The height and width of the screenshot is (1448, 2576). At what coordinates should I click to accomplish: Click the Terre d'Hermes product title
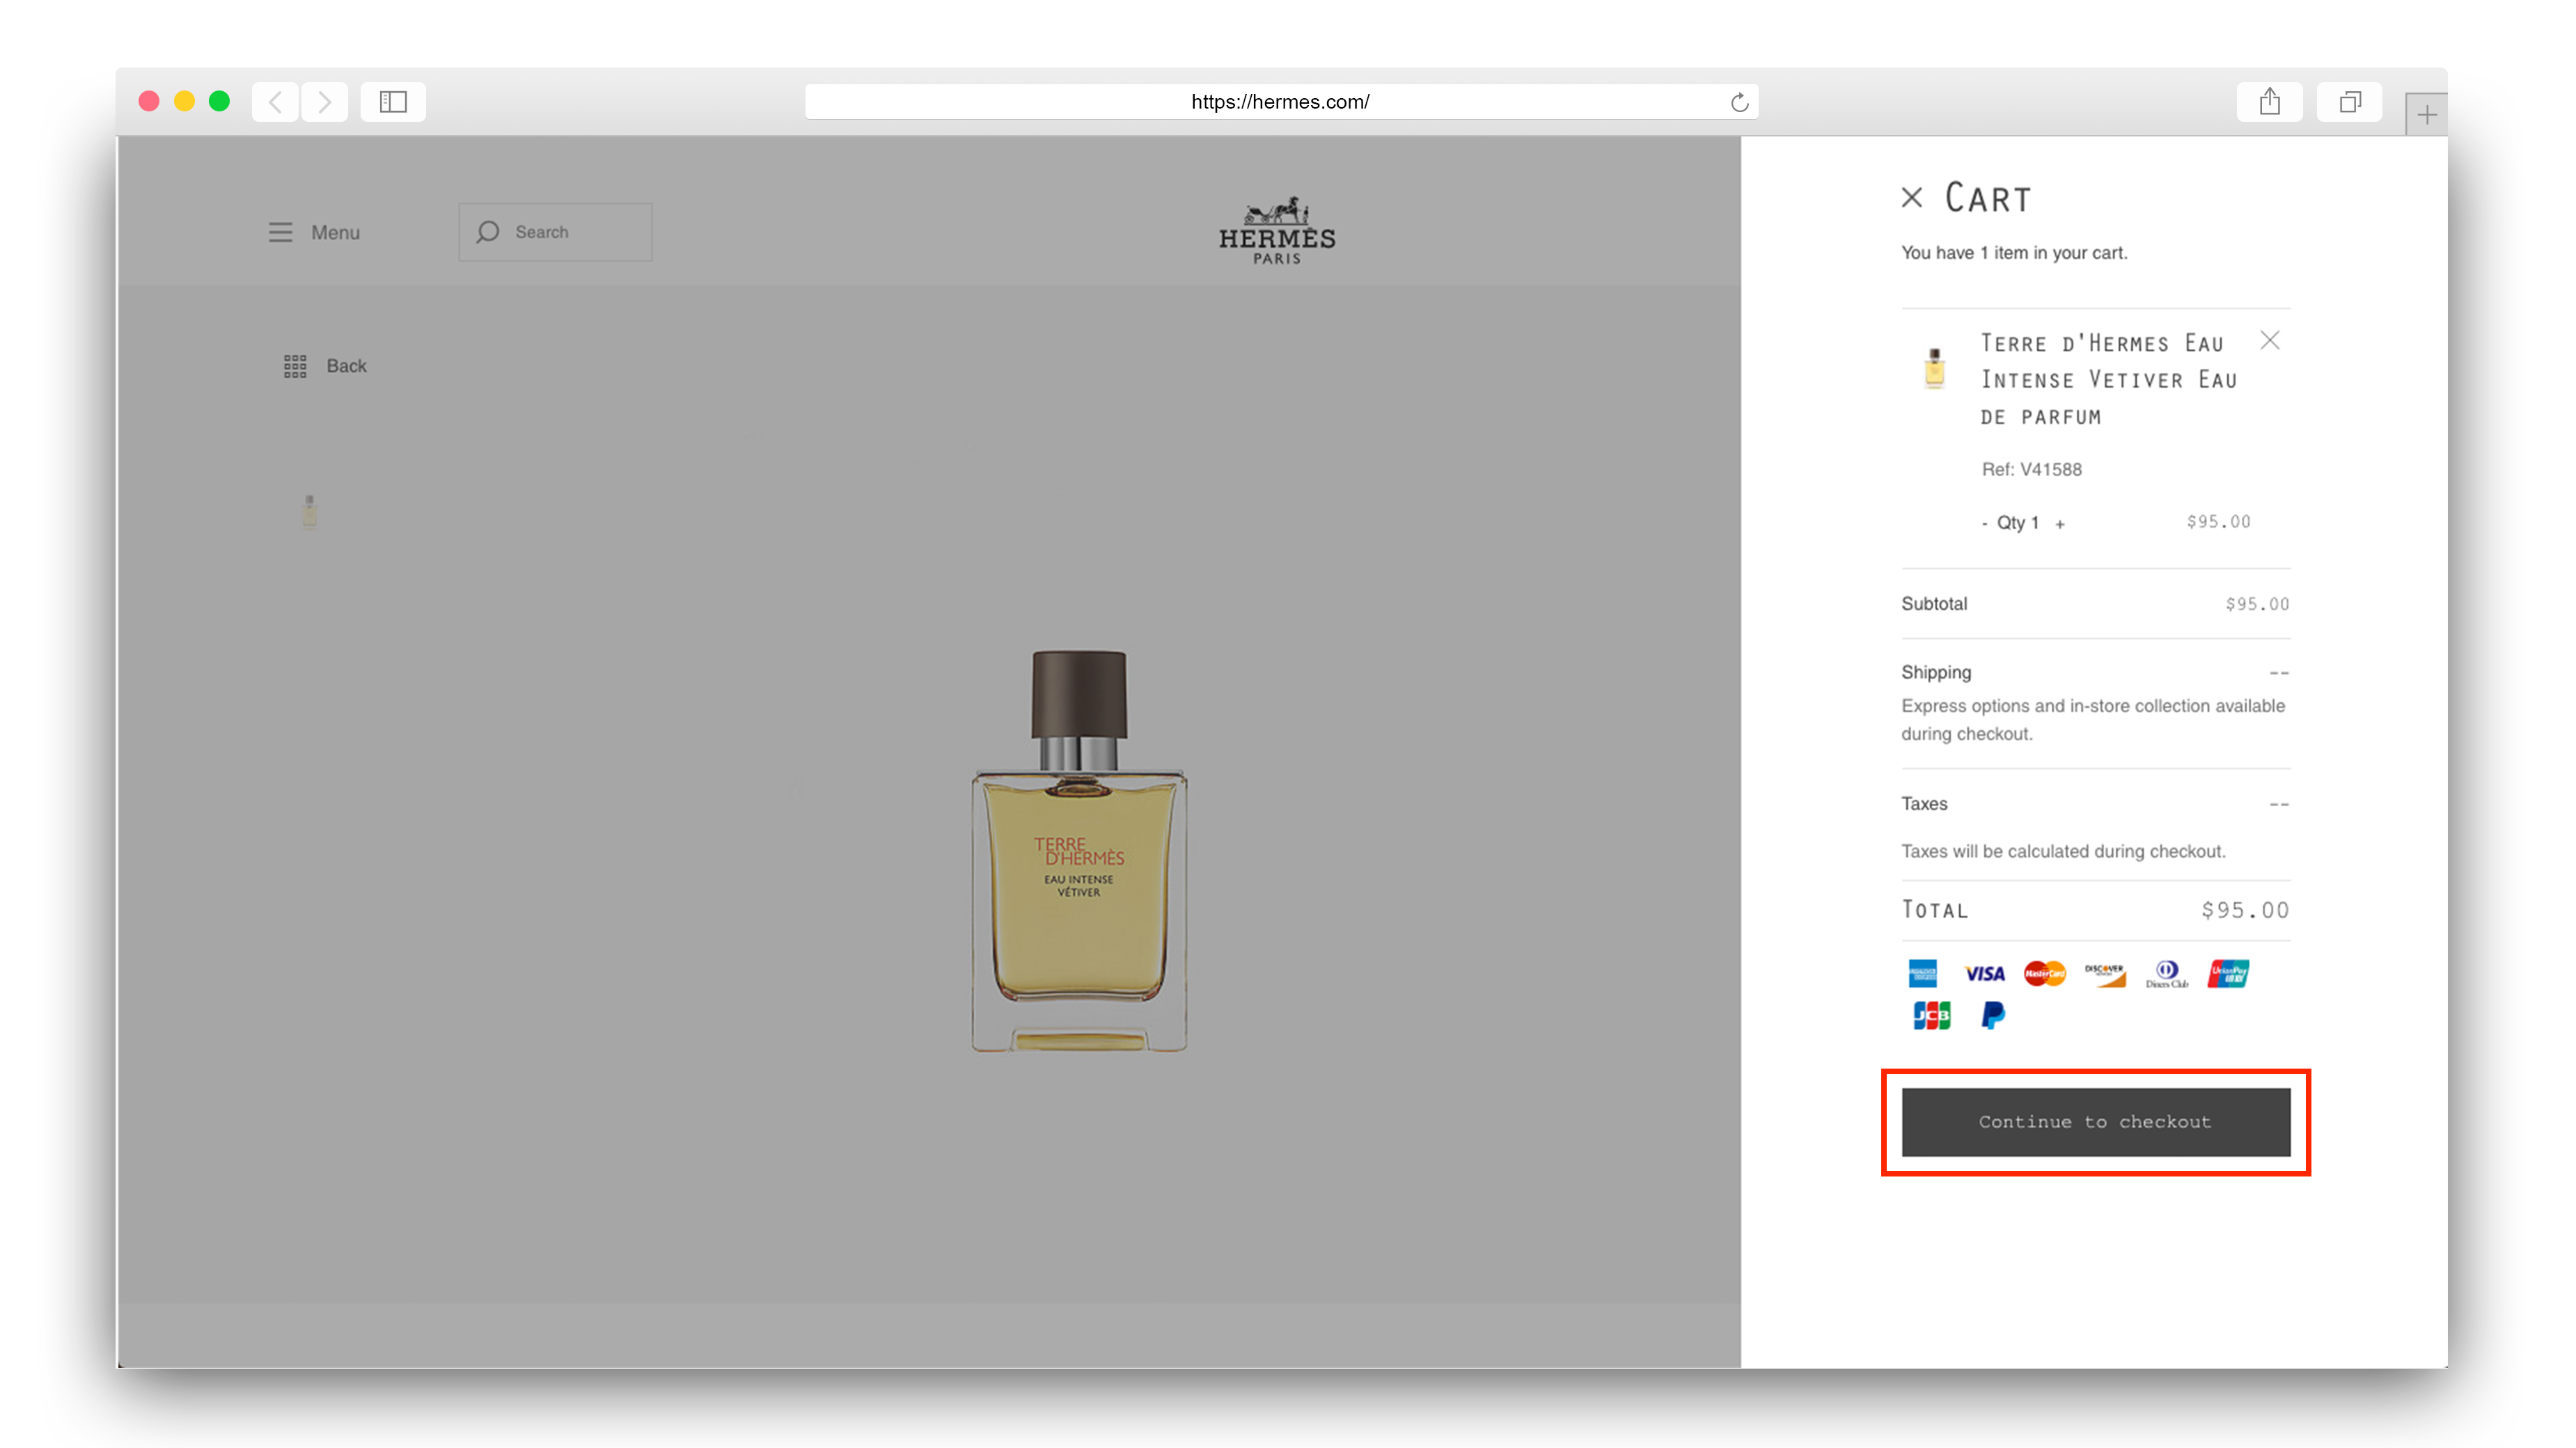click(x=2108, y=380)
